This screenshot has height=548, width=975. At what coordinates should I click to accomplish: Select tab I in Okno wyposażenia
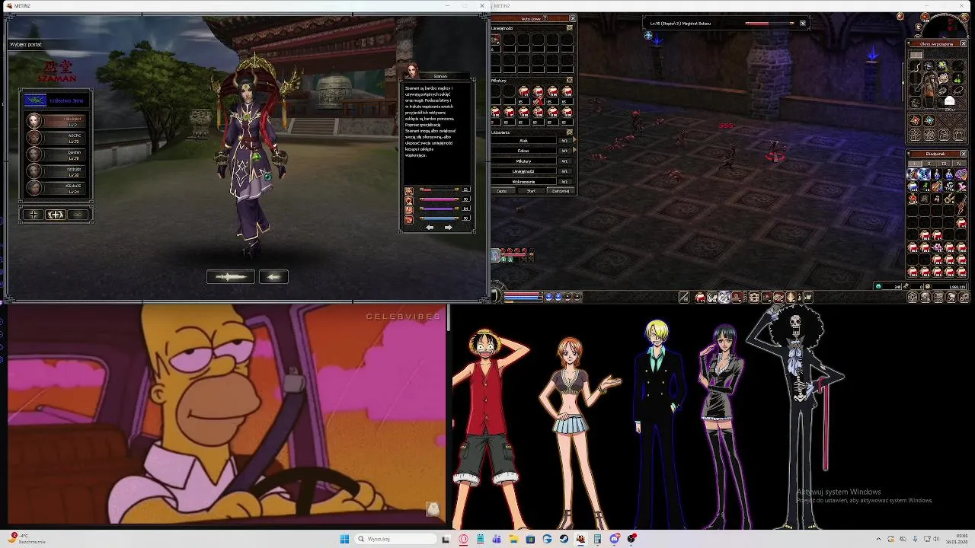point(916,55)
